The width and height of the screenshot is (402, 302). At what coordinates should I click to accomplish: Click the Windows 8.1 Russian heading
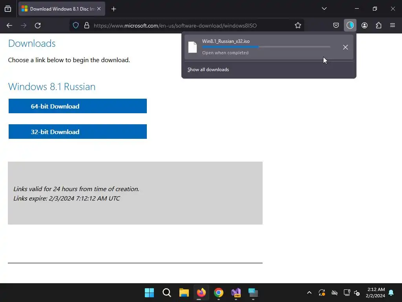coord(52,87)
